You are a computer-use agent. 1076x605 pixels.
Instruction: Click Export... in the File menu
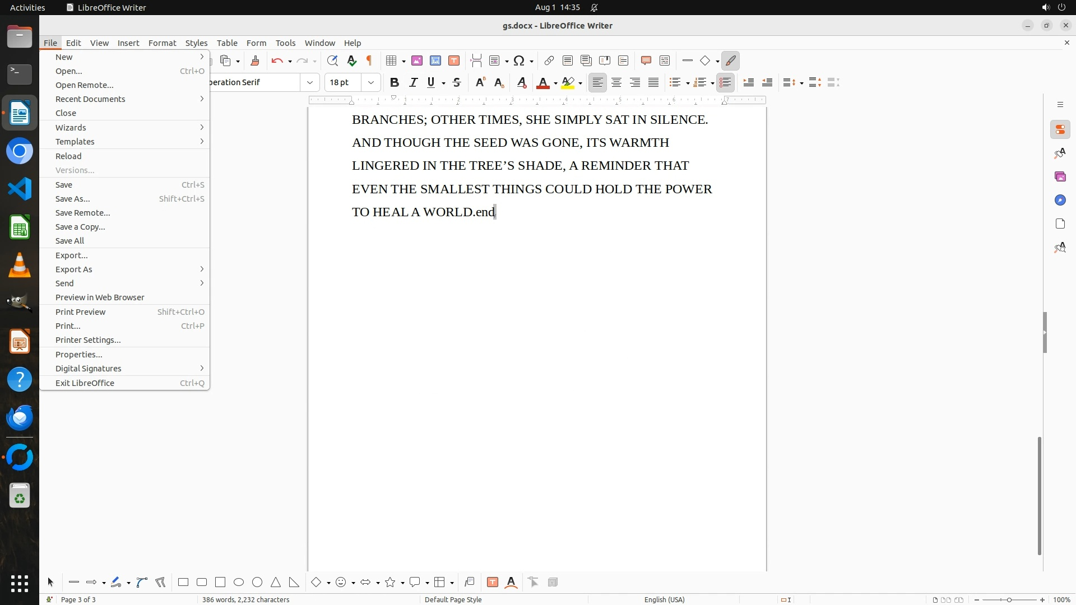(71, 255)
